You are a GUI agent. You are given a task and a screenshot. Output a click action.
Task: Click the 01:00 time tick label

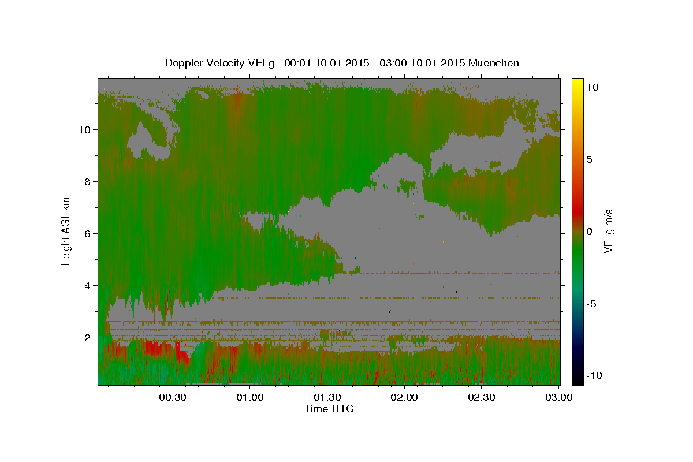click(249, 397)
